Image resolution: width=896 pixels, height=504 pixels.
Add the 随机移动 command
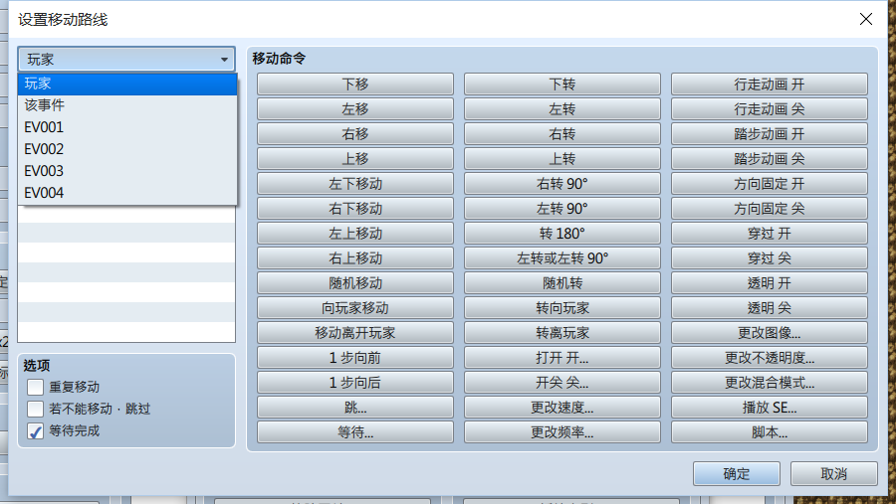tap(354, 283)
